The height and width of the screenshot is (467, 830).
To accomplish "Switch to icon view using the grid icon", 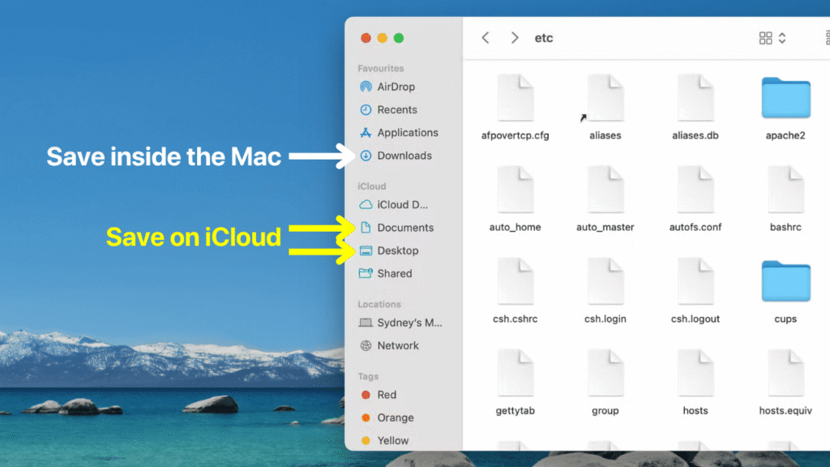I will [x=765, y=37].
